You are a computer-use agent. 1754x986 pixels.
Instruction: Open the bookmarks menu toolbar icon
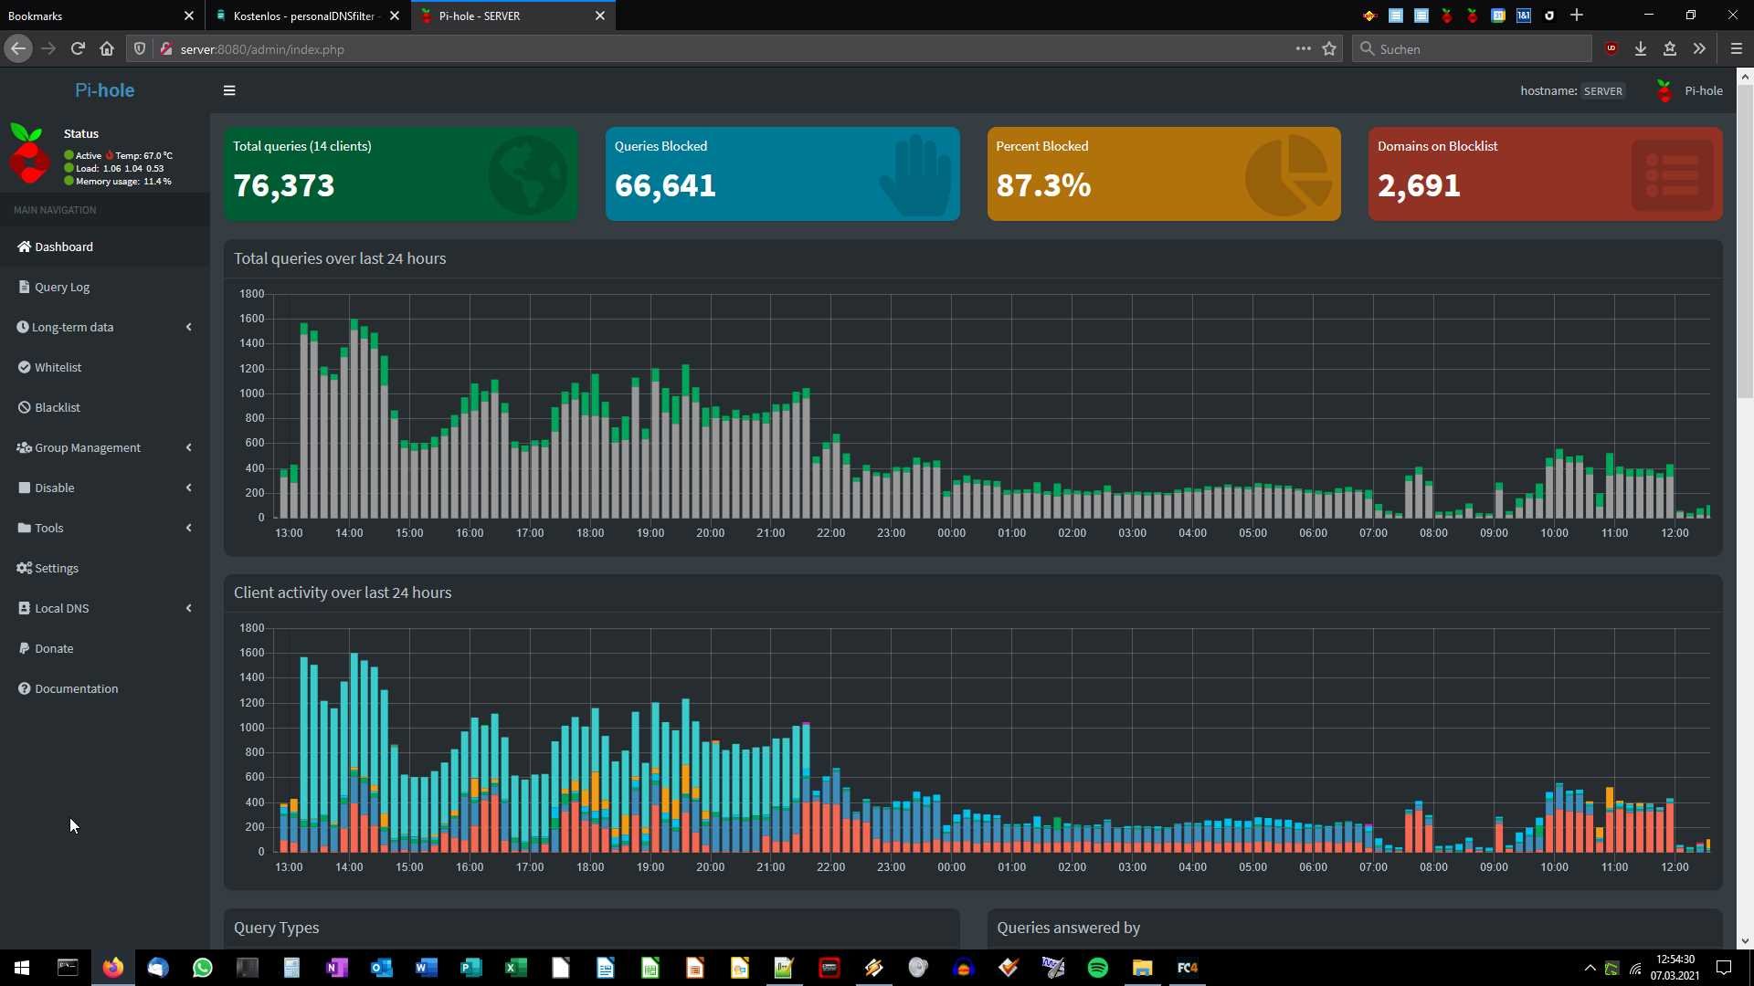click(1670, 49)
